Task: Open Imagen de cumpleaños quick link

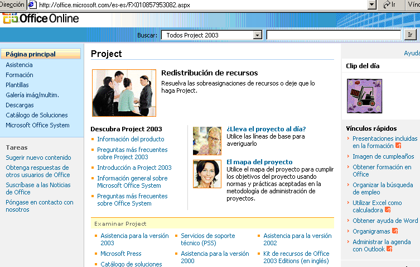Action: 383,156
